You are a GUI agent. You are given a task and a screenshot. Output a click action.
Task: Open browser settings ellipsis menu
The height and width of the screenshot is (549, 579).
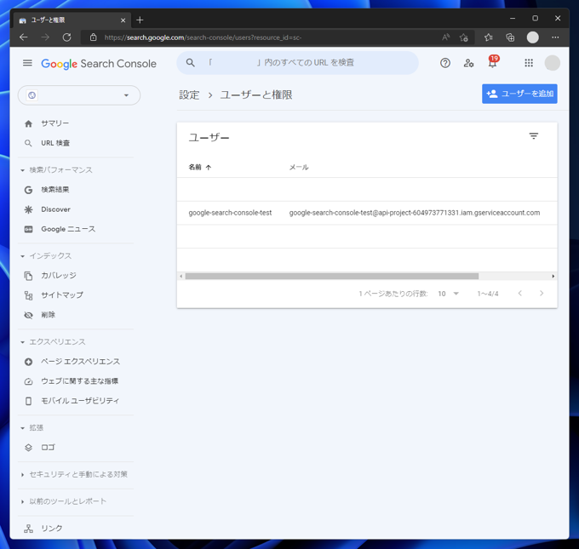pyautogui.click(x=555, y=37)
